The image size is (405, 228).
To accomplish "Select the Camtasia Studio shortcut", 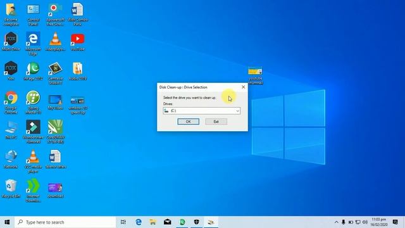I will click(x=55, y=73).
